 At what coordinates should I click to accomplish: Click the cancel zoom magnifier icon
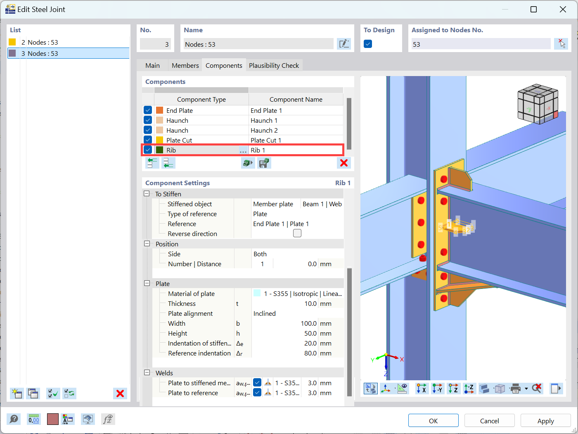pos(537,389)
